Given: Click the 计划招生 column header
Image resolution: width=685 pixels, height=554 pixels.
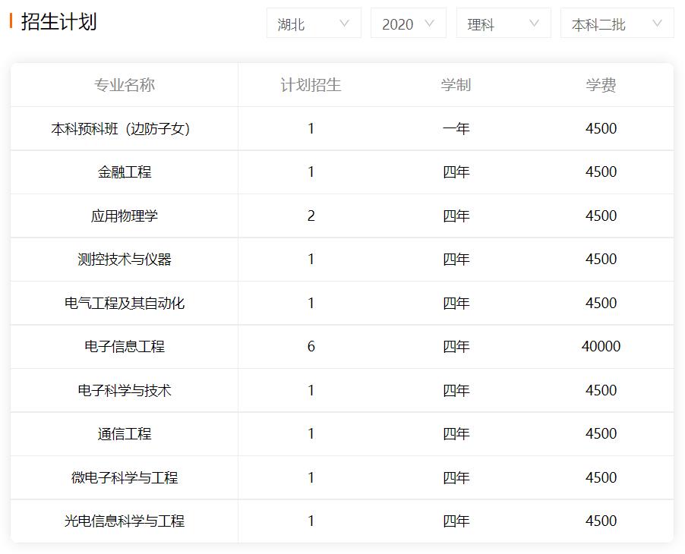Looking at the screenshot, I should pos(311,85).
